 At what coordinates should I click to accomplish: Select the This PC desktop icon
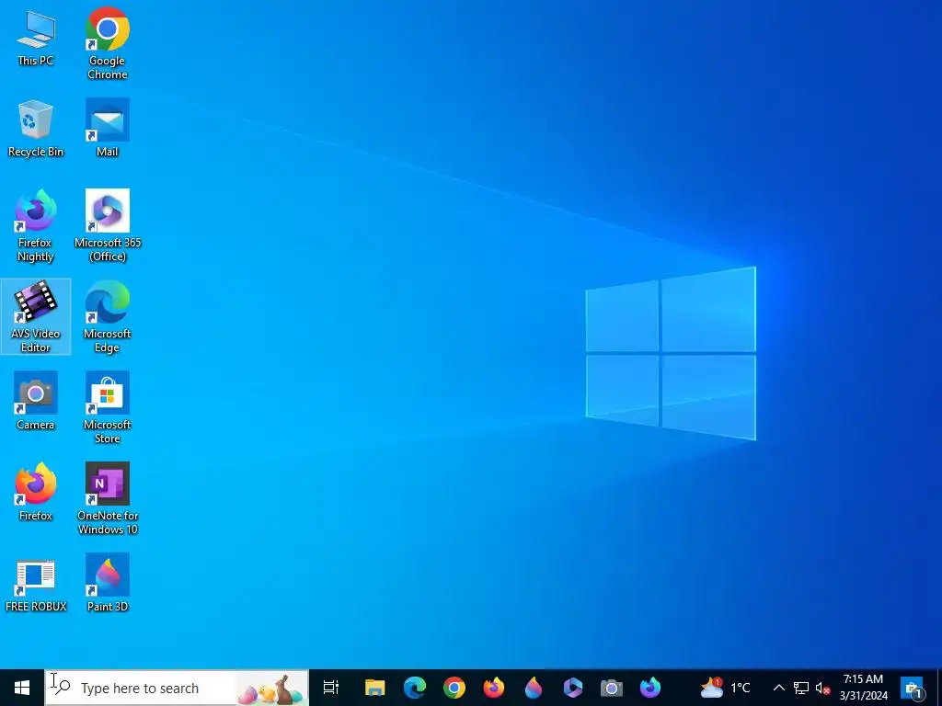click(36, 38)
